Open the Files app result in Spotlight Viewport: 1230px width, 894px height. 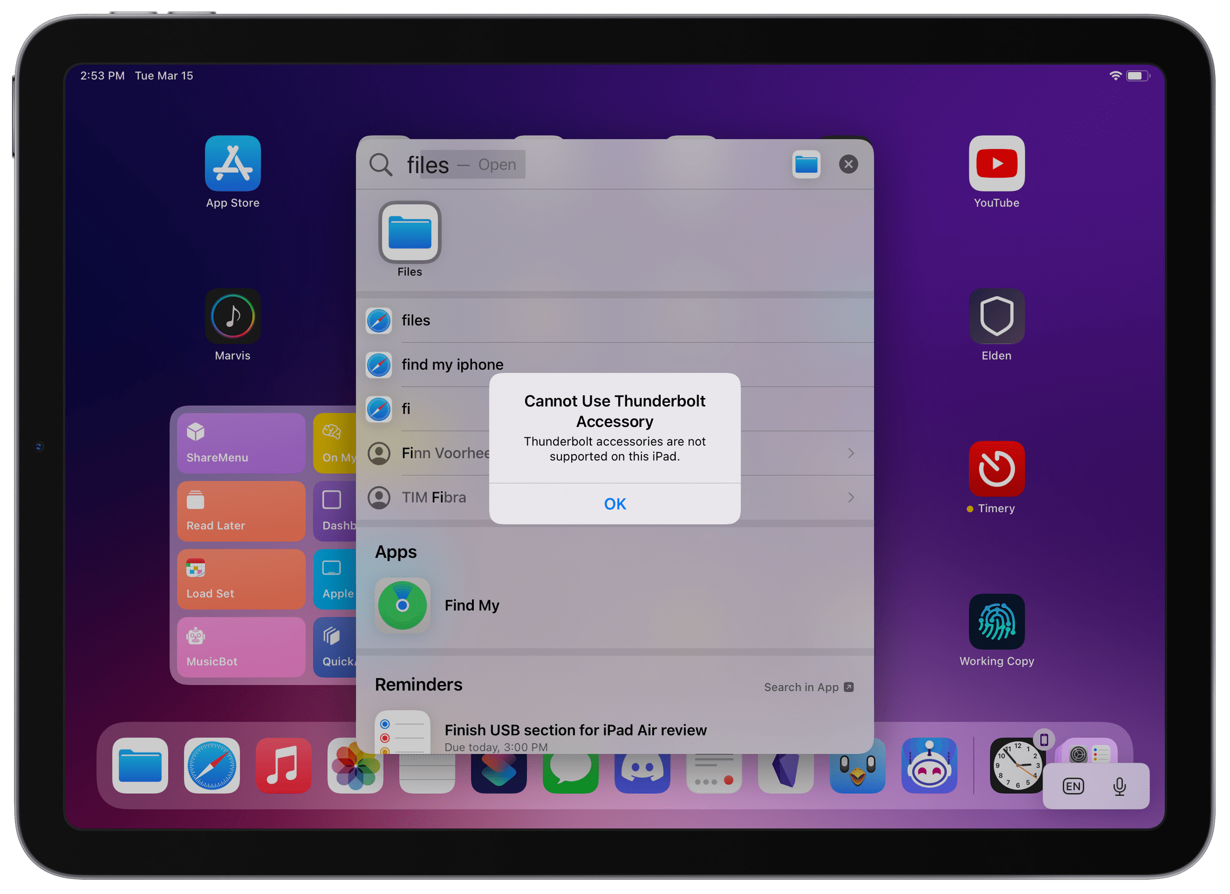click(410, 232)
